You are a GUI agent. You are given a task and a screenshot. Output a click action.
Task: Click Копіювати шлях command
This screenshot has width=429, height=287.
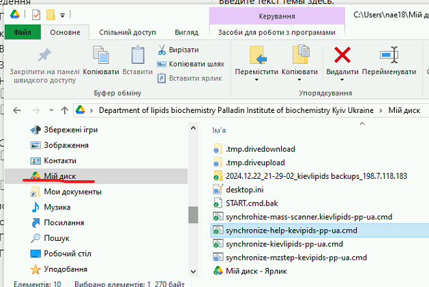(x=191, y=64)
